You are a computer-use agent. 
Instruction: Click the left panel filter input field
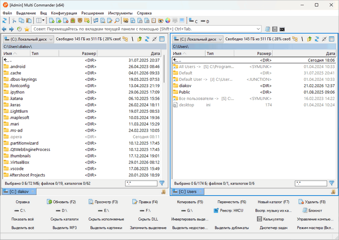coord(141,183)
